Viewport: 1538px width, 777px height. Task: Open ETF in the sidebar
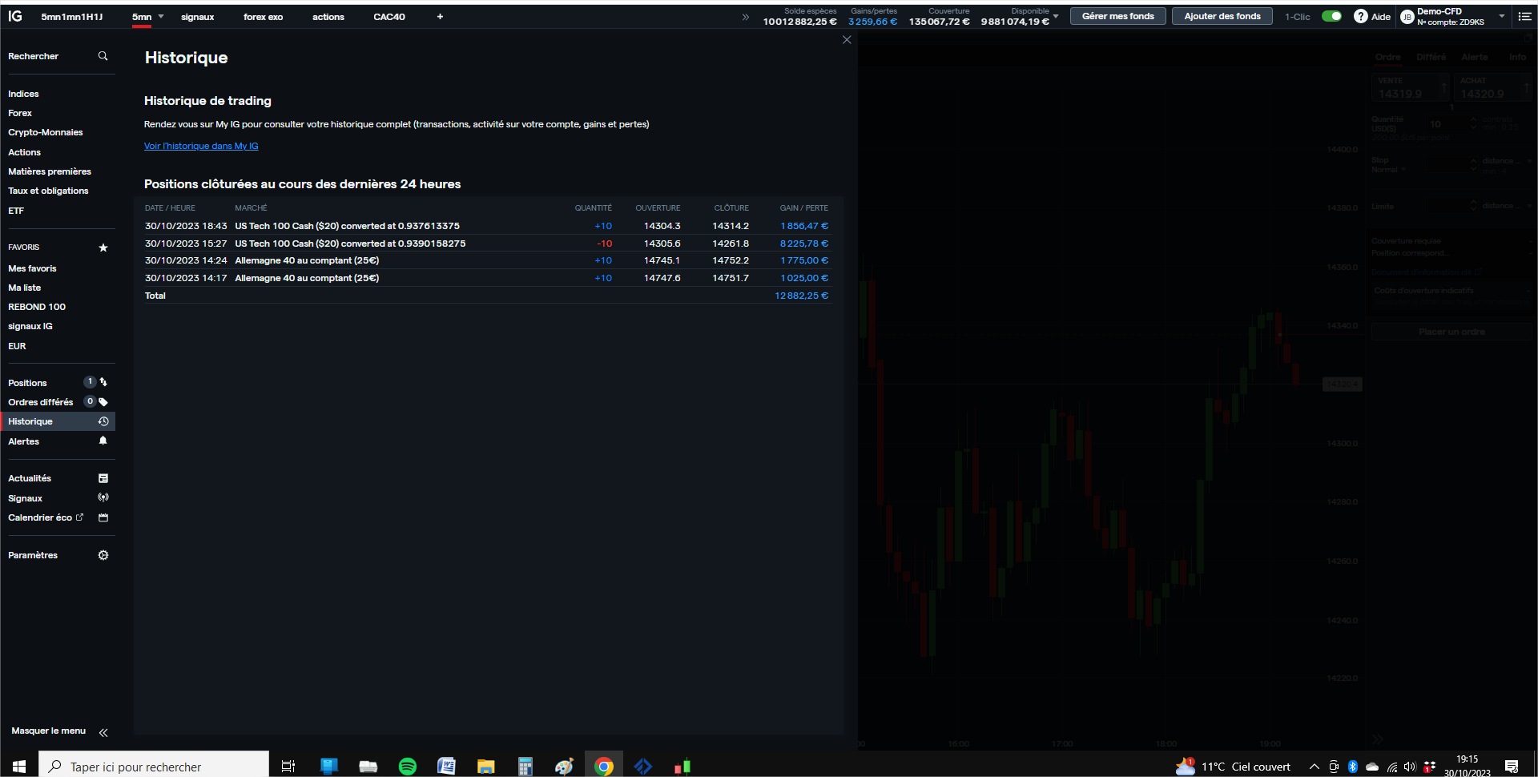16,211
